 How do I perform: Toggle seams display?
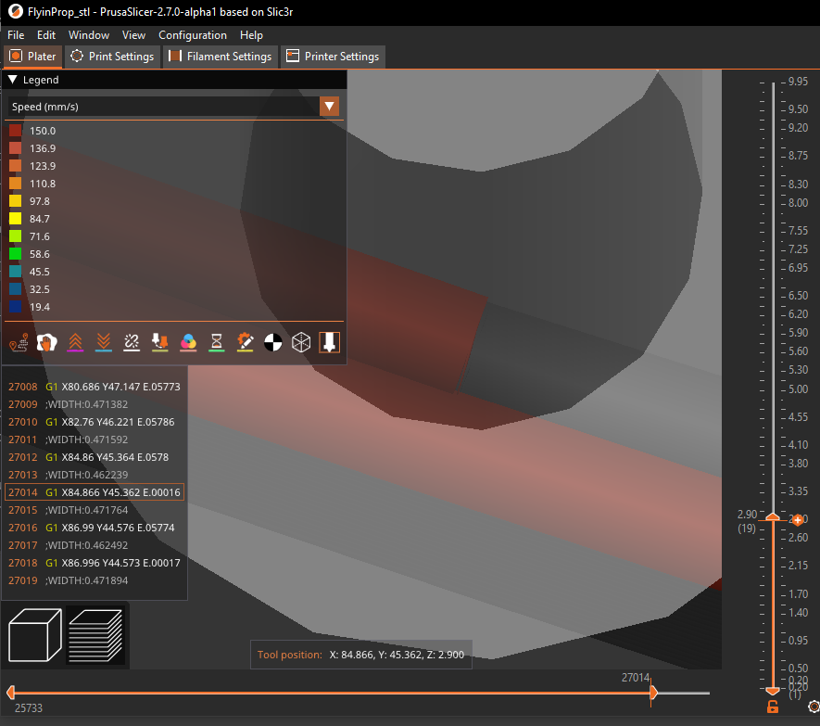[x=131, y=342]
